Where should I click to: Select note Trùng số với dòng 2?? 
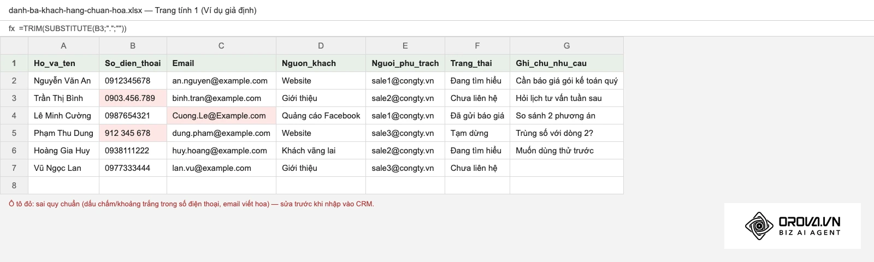(566, 133)
